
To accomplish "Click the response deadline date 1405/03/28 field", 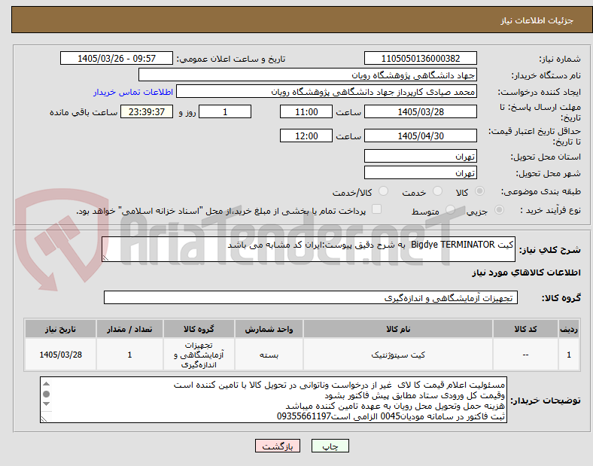I will click(x=421, y=112).
